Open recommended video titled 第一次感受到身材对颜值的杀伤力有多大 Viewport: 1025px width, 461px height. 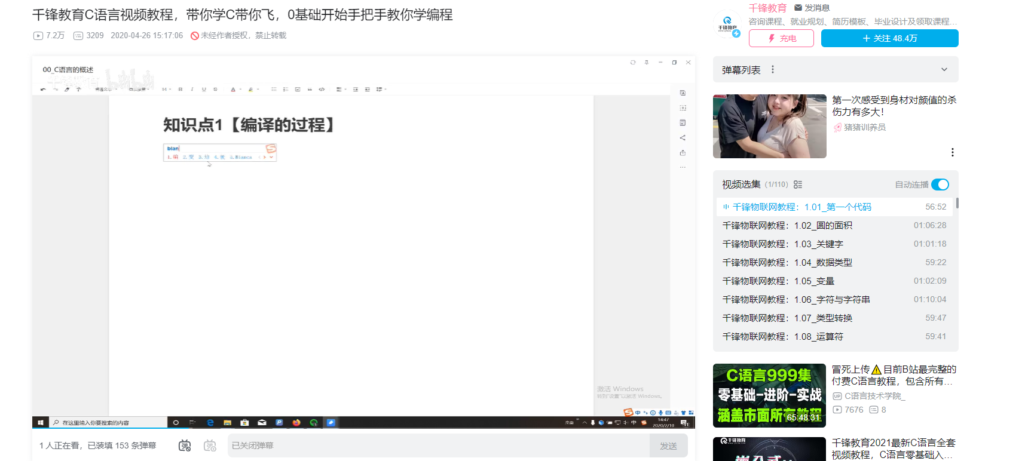pos(894,106)
